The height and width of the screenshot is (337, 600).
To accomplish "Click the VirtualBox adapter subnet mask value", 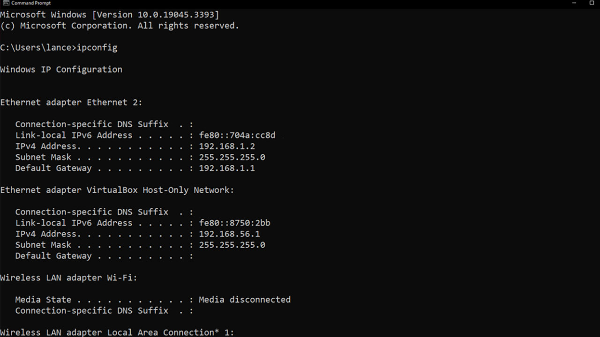I will pyautogui.click(x=232, y=245).
